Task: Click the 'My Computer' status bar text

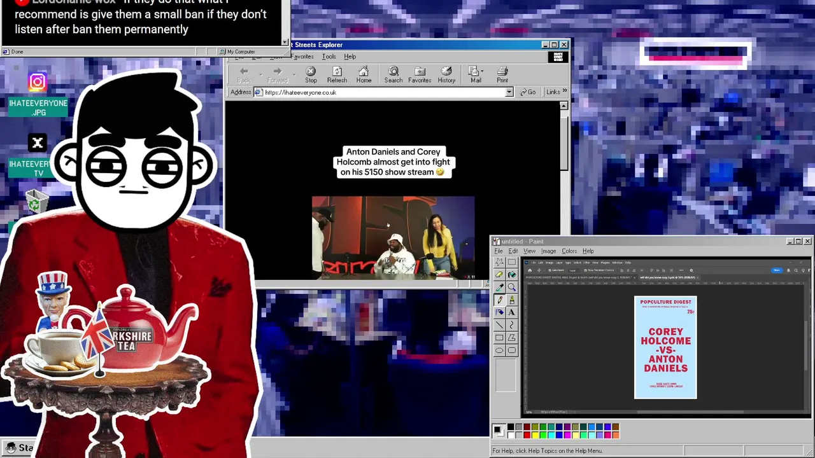Action: 241,52
